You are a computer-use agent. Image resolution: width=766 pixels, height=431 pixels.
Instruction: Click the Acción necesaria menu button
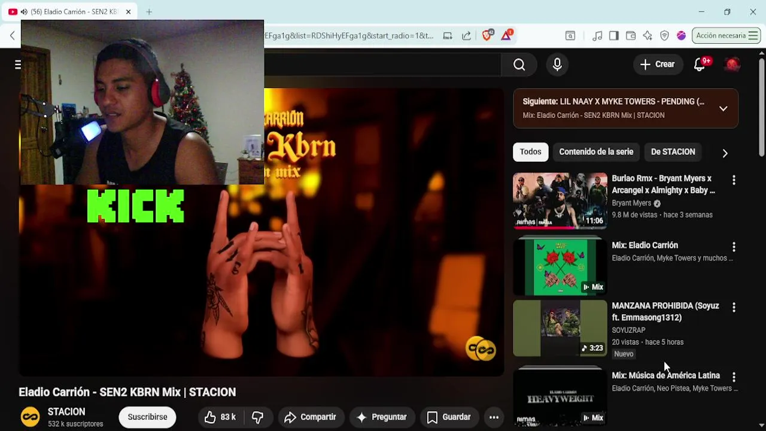pyautogui.click(x=727, y=36)
